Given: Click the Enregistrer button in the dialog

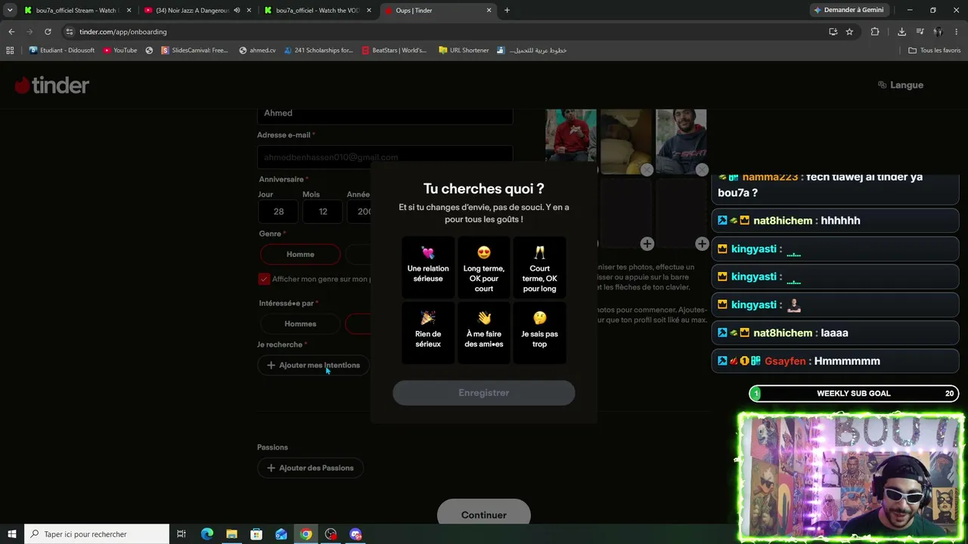Looking at the screenshot, I should pyautogui.click(x=484, y=393).
